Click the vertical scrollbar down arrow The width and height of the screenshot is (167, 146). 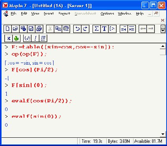[x=163, y=134]
